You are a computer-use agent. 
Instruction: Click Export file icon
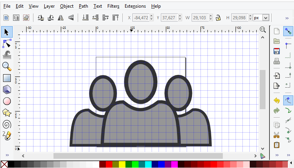tap(277, 86)
